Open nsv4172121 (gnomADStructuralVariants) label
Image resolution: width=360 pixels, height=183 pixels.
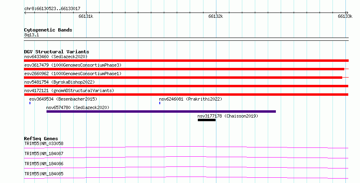pyautogui.click(x=69, y=90)
